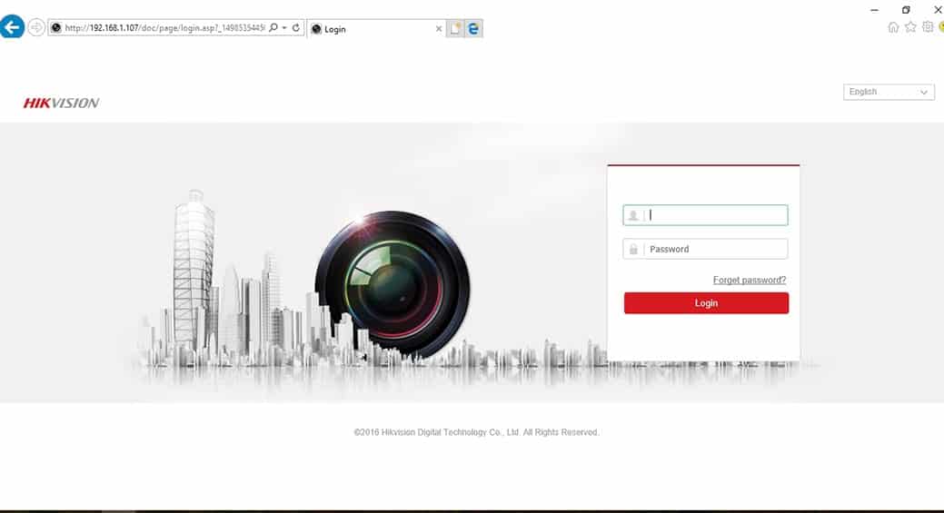This screenshot has width=944, height=513.
Task: Click the site icon in address bar
Action: click(56, 27)
